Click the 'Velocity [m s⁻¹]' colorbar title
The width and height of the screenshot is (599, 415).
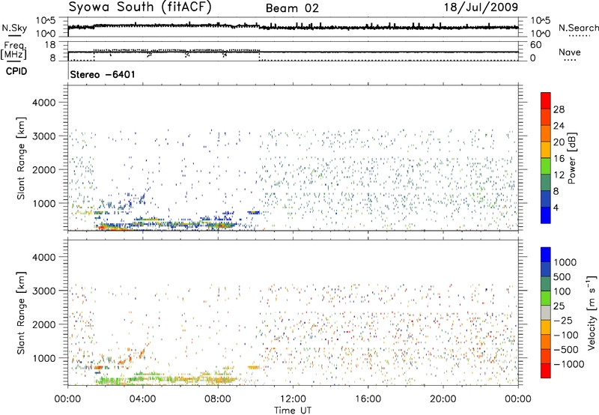coord(592,312)
